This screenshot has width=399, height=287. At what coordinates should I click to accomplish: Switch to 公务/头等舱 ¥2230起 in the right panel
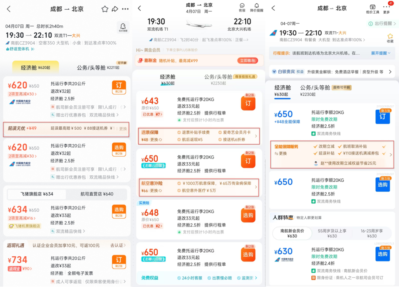(x=315, y=91)
